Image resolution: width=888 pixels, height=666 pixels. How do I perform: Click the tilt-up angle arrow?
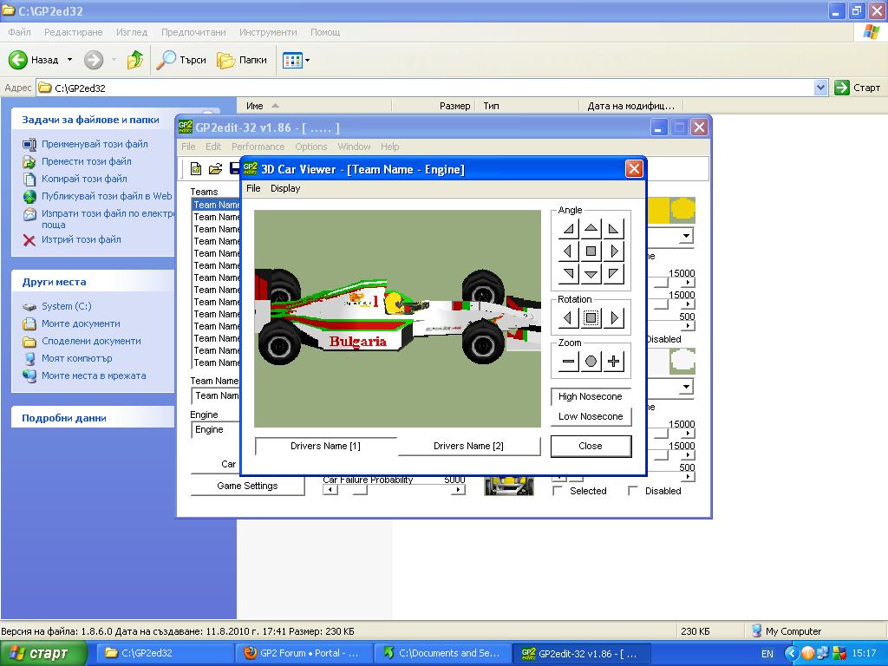(x=591, y=229)
